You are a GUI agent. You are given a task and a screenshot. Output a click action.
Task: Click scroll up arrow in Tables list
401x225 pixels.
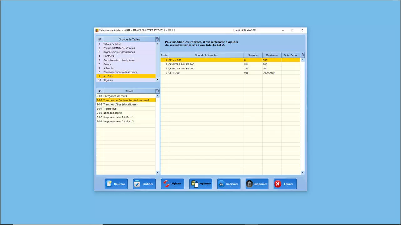[x=157, y=96]
